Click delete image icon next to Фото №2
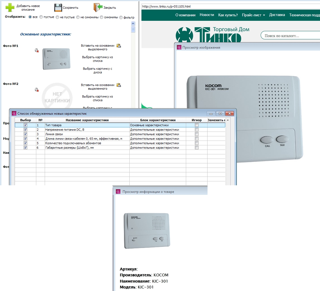 37,90
